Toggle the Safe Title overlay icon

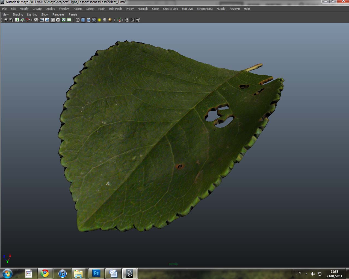[x=69, y=20]
